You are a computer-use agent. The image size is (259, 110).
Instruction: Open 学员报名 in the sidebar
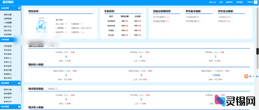pyautogui.click(x=8, y=50)
